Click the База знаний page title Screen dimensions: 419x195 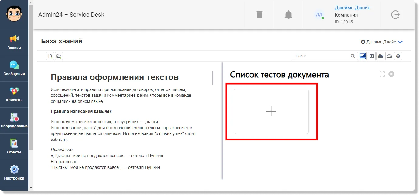62,41
